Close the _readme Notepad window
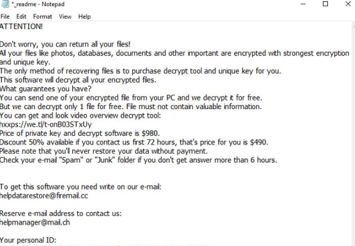This screenshot has height=246, width=355. (347, 5)
